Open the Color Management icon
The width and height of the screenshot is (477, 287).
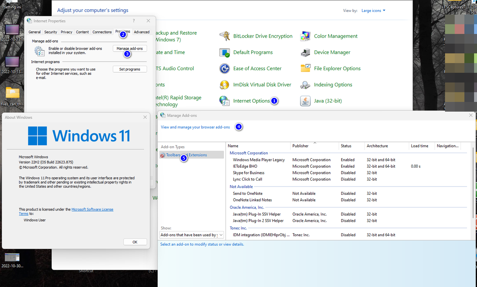306,36
